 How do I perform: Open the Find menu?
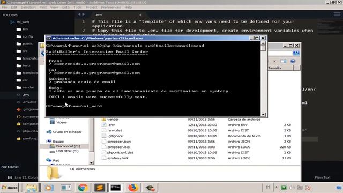tap(43, 7)
